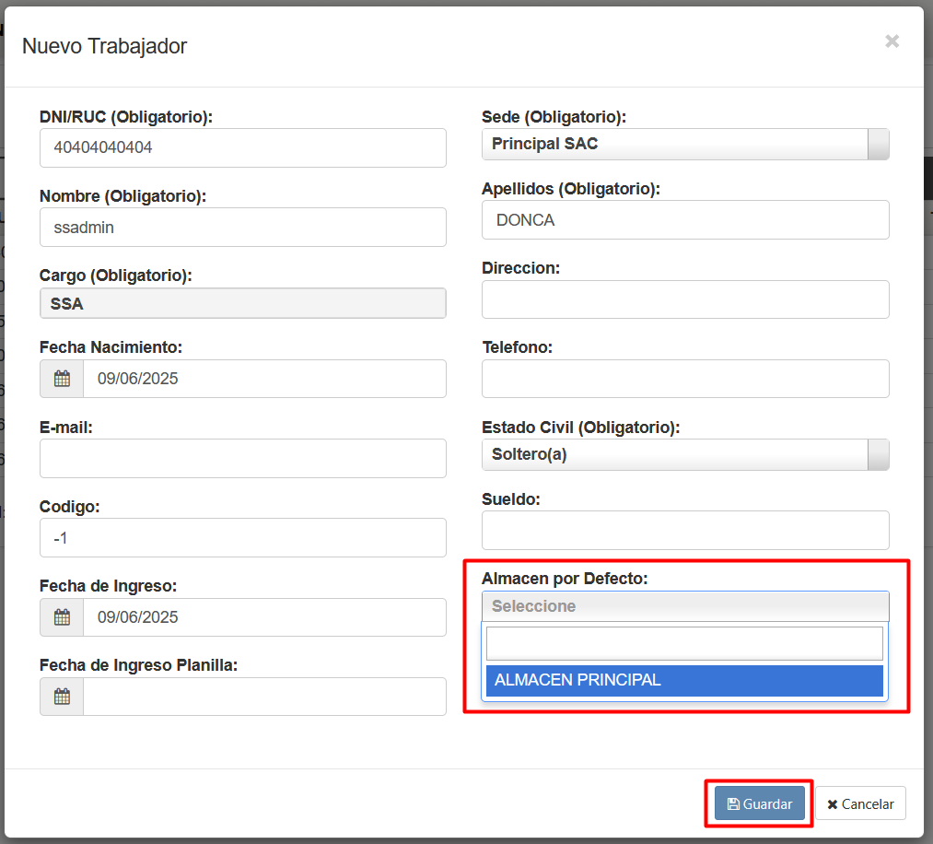The width and height of the screenshot is (933, 844).
Task: Click the E-mail input field
Action: pyautogui.click(x=243, y=459)
